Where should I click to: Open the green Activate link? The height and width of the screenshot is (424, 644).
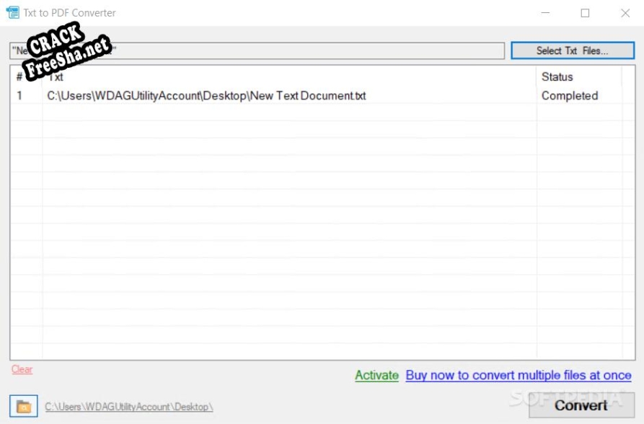tap(376, 375)
